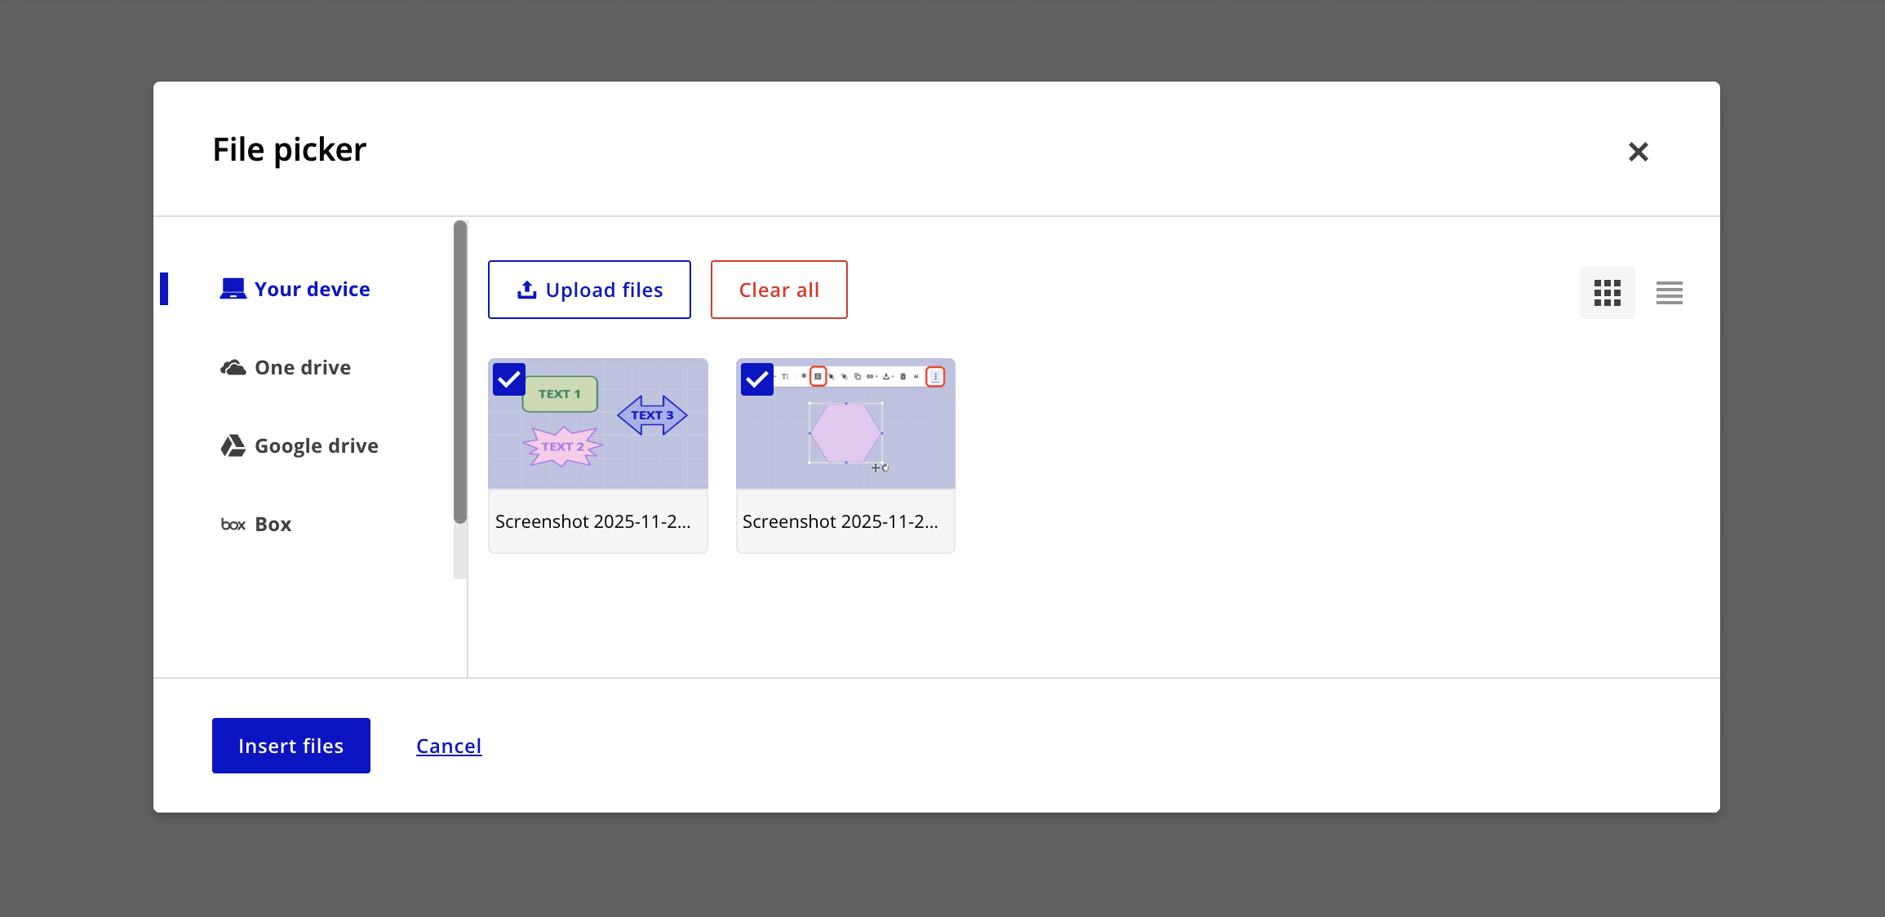The width and height of the screenshot is (1885, 917).
Task: Open the Google drive source
Action: [317, 445]
